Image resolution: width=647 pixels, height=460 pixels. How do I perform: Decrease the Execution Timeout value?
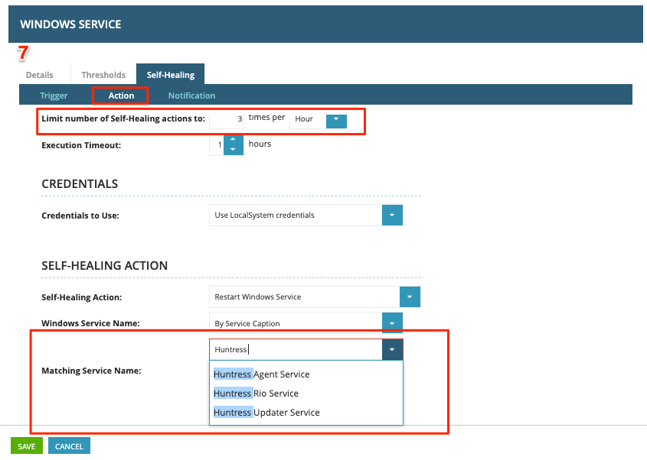point(233,150)
